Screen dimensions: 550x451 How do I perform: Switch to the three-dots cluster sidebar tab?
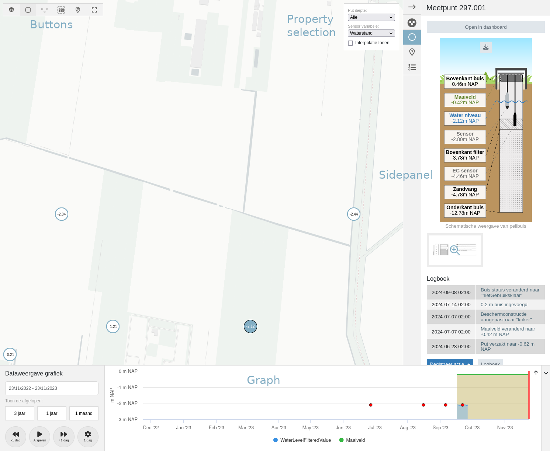[x=412, y=23]
